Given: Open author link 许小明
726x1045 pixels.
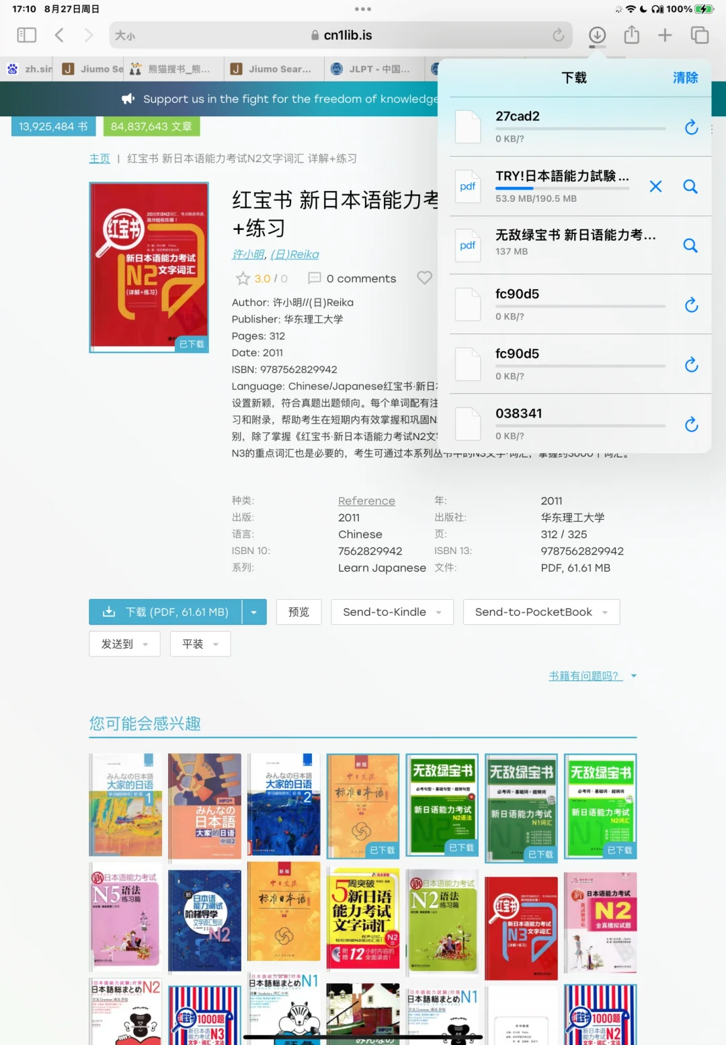Looking at the screenshot, I should tap(248, 254).
